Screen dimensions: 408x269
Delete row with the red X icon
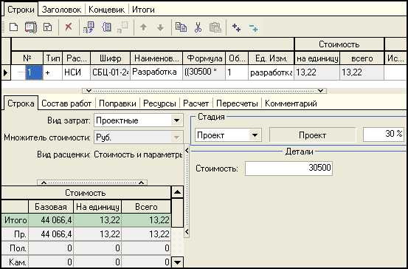(69, 27)
